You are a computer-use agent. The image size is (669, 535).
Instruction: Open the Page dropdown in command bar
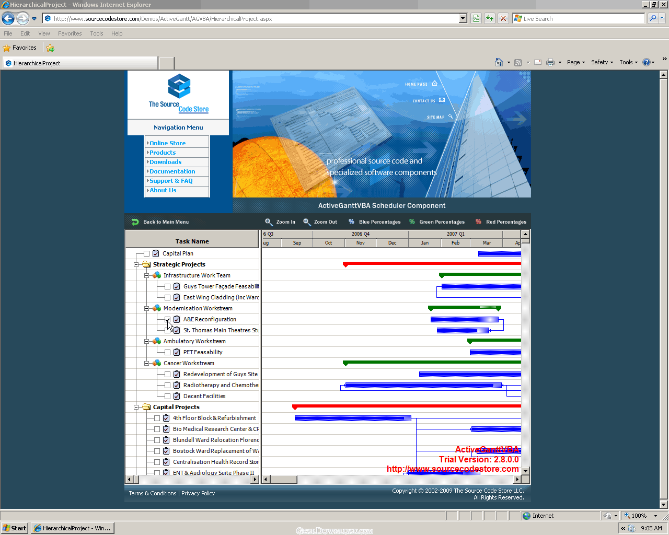576,62
